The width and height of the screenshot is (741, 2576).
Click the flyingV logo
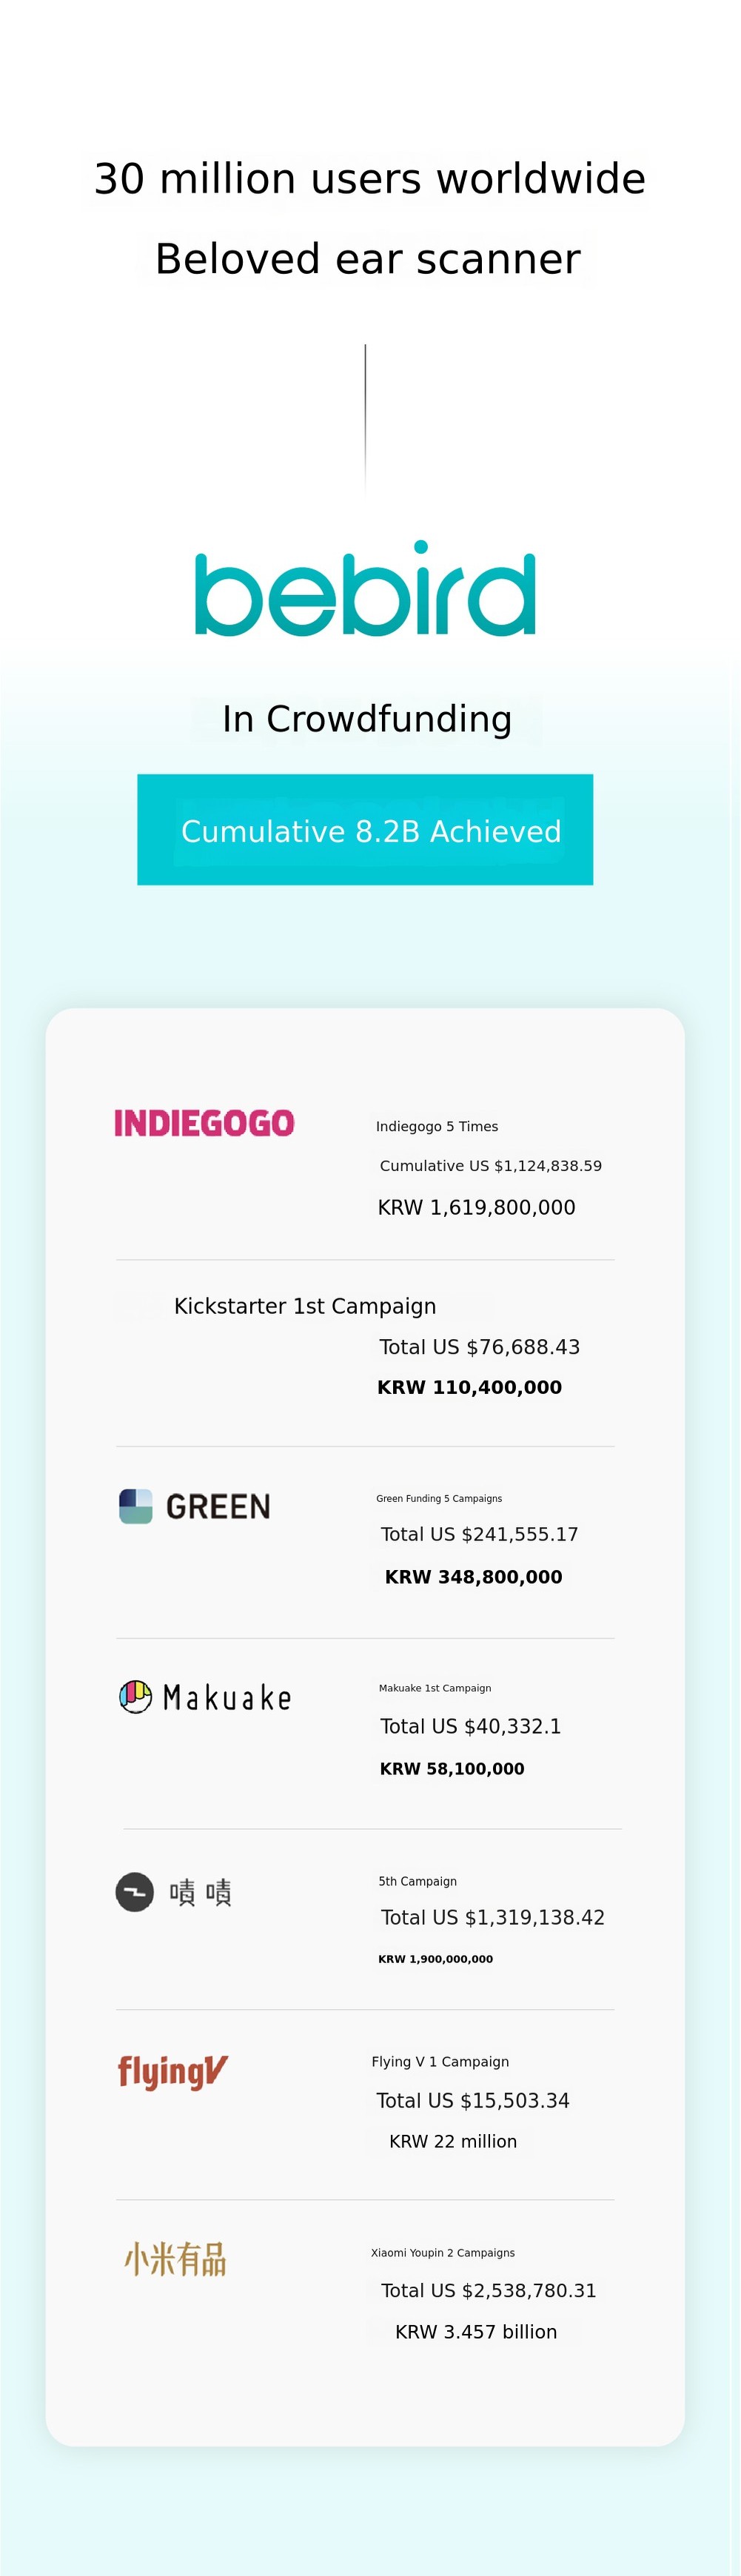click(173, 2072)
